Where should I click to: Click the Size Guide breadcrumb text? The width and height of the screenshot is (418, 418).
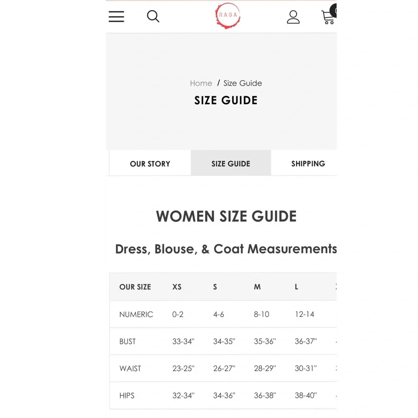click(x=242, y=83)
